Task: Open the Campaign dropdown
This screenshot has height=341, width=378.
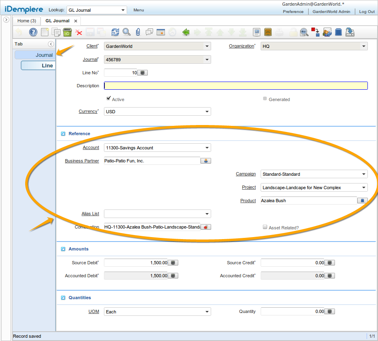Action: (x=363, y=174)
